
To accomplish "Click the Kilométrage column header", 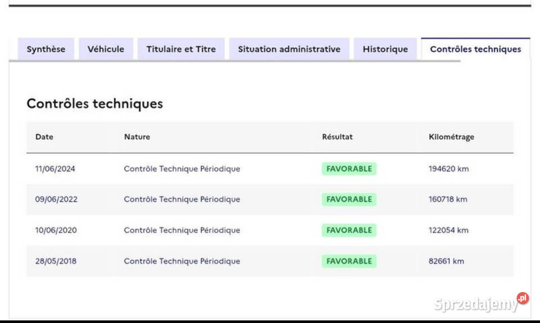I will (x=451, y=137).
